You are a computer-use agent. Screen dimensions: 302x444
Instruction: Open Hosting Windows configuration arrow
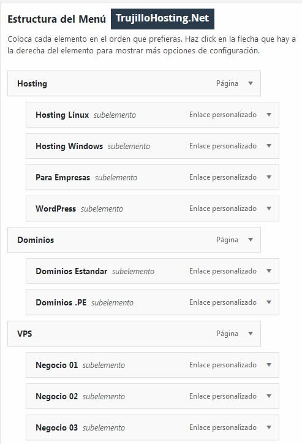coord(269,146)
